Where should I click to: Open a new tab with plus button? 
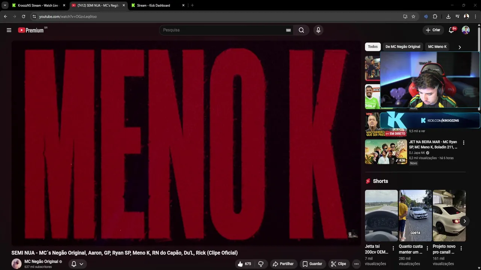pos(192,5)
